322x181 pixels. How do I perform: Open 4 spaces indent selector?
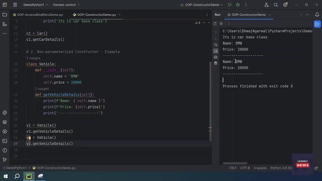coord(260,168)
